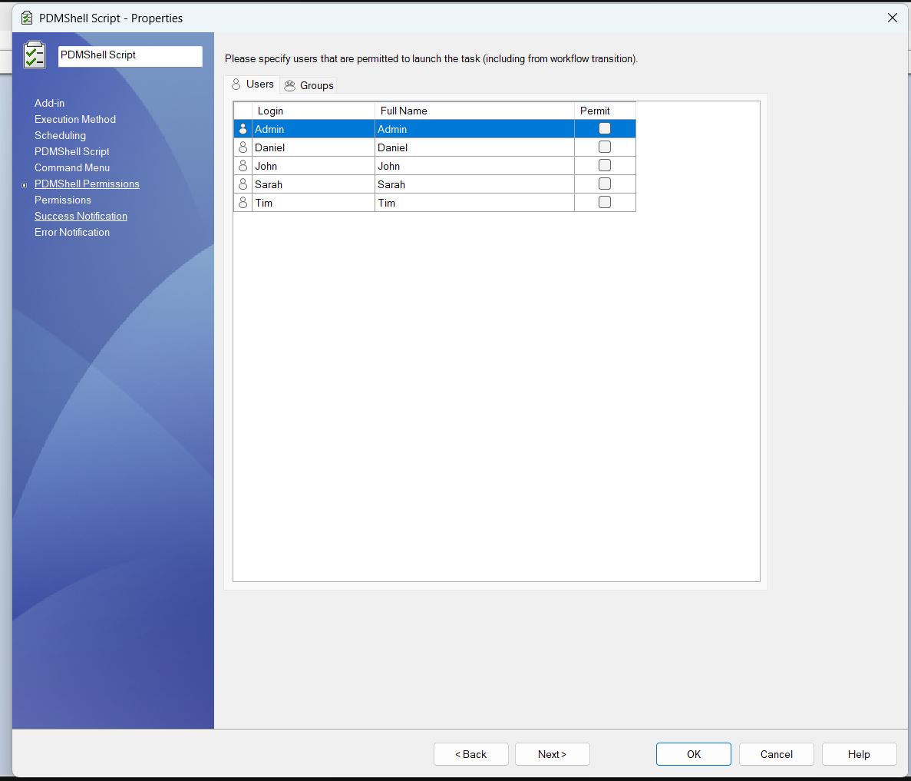Viewport: 911px width, 781px height.
Task: Click the Back button
Action: tap(470, 754)
